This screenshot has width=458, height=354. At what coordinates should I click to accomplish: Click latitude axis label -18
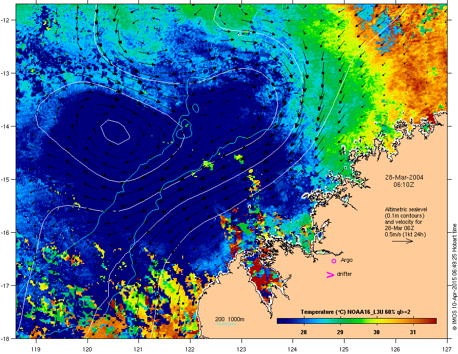tap(6, 338)
